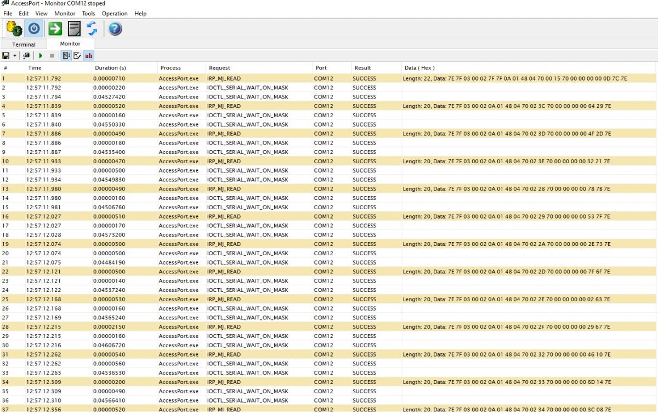Open the Monitor menu
This screenshot has width=658, height=413.
click(65, 13)
